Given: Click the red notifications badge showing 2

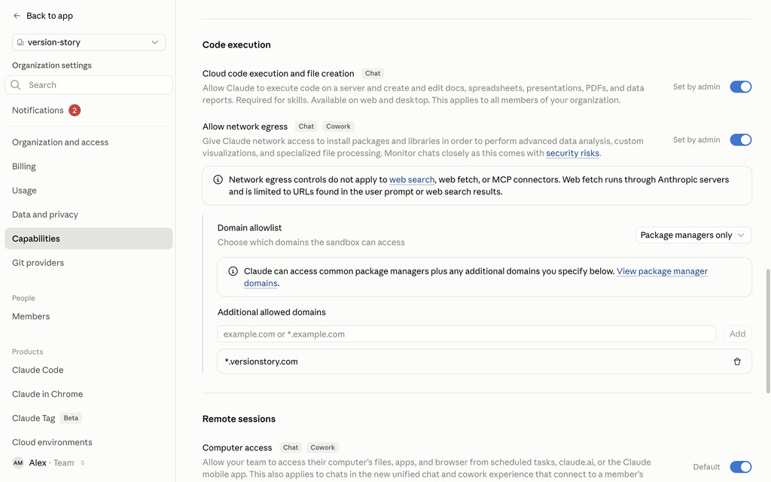Looking at the screenshot, I should click(x=75, y=110).
